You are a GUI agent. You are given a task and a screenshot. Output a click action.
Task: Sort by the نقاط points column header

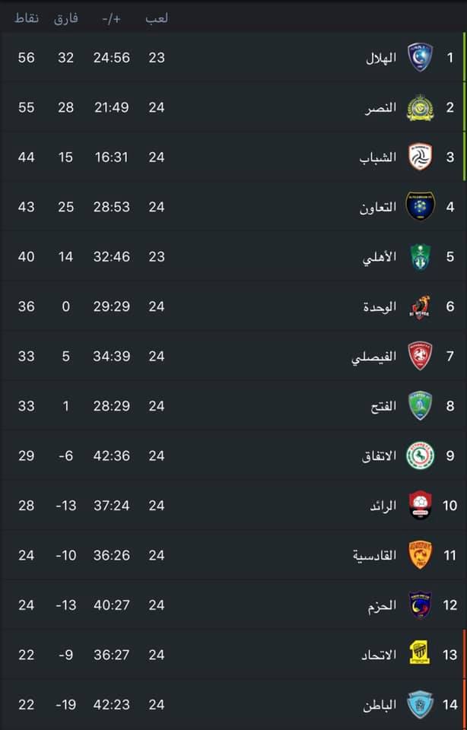[27, 18]
